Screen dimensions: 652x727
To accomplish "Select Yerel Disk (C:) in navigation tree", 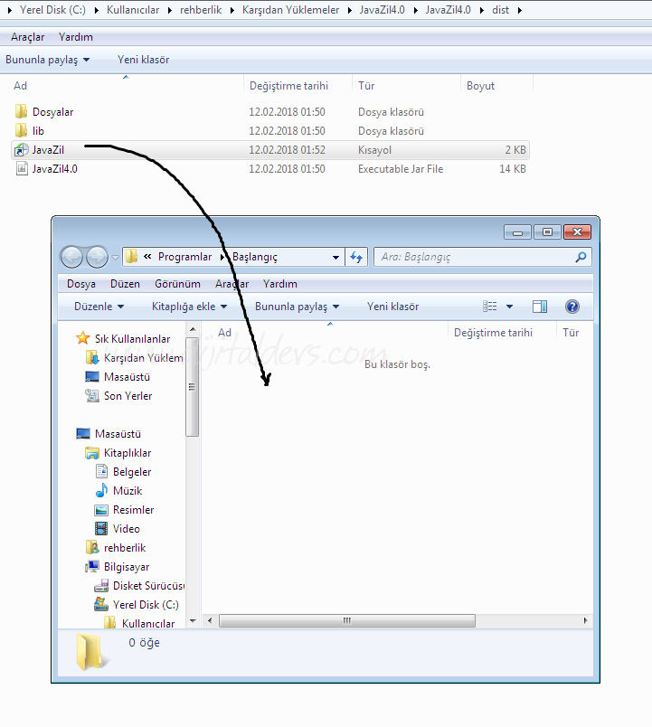I will 145,605.
